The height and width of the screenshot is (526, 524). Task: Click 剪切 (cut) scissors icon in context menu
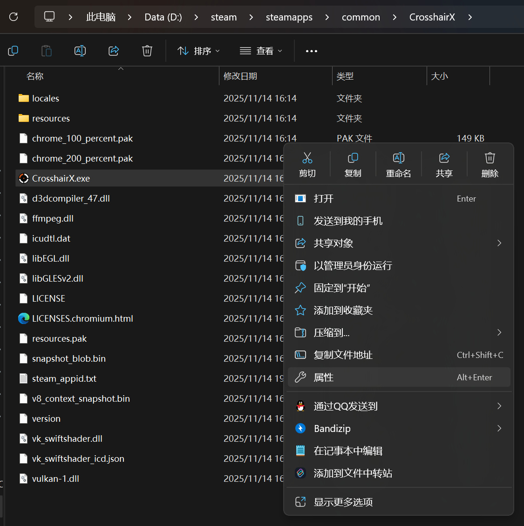(x=307, y=158)
